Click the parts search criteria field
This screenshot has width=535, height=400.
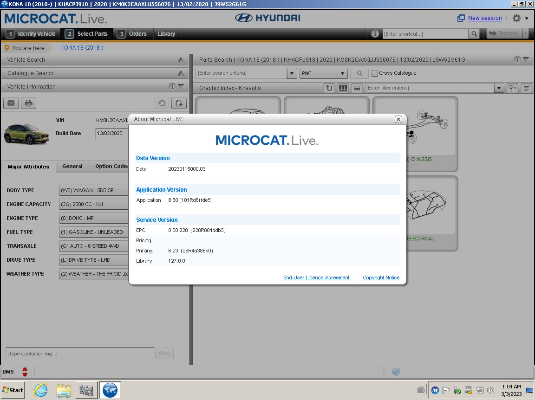click(241, 73)
